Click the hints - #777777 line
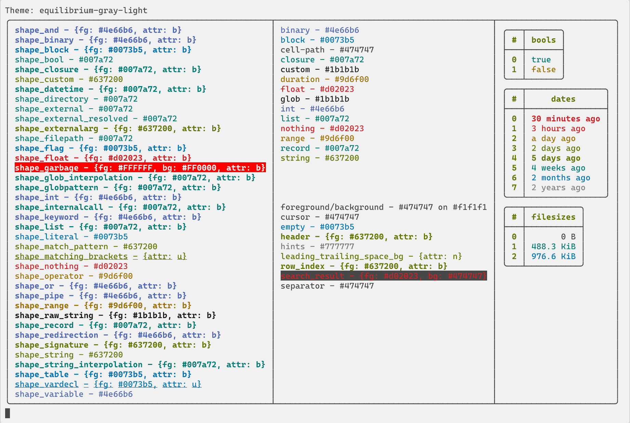Viewport: 630px width, 423px height. [317, 247]
